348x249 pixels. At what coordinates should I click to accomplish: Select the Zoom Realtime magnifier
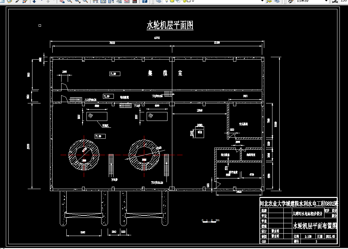[69, 1]
